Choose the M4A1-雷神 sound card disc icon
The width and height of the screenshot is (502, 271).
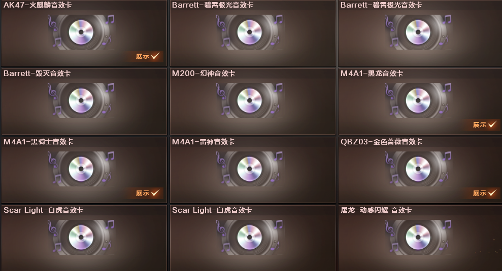tap(249, 169)
